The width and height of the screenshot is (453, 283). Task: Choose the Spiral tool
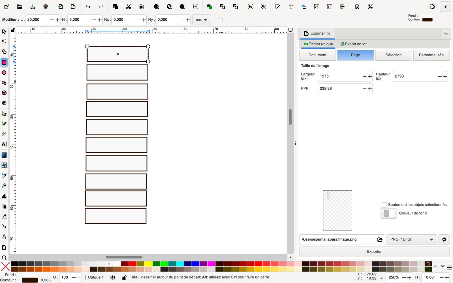[4, 103]
